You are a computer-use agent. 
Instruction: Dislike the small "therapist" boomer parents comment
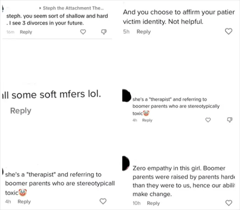pyautogui.click(x=230, y=120)
